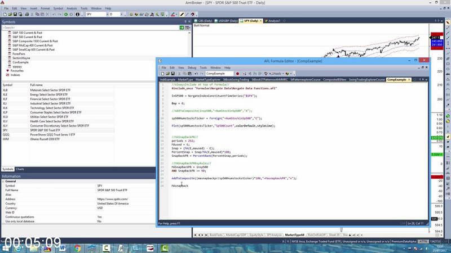Select SectorsWayne watchlist

[21, 58]
